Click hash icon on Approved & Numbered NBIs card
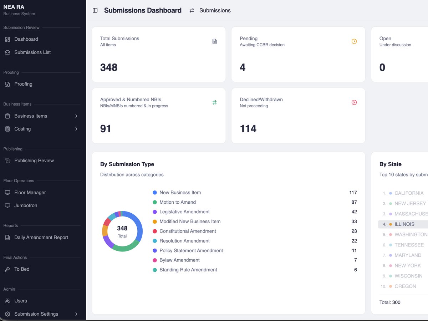428x321 pixels. pos(214,102)
